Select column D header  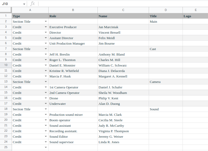[166, 10]
